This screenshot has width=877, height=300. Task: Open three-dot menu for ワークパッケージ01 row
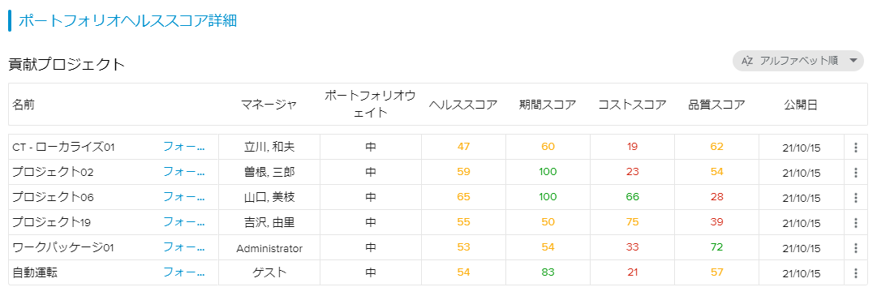coord(855,248)
